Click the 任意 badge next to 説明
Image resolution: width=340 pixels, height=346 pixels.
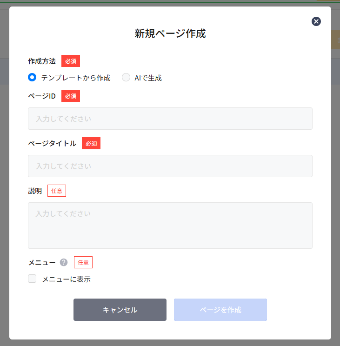point(57,191)
